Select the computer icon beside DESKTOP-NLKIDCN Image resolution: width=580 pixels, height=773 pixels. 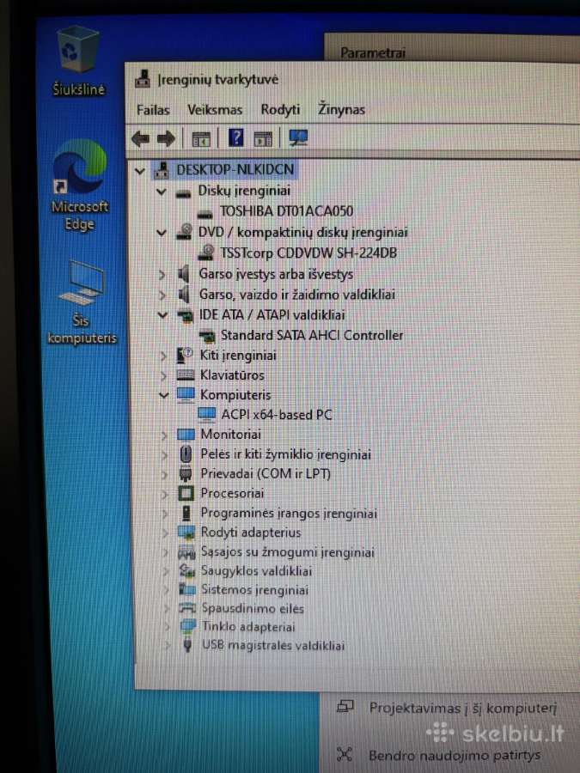point(162,170)
